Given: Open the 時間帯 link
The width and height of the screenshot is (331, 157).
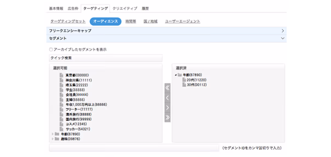Looking at the screenshot, I should (131, 21).
